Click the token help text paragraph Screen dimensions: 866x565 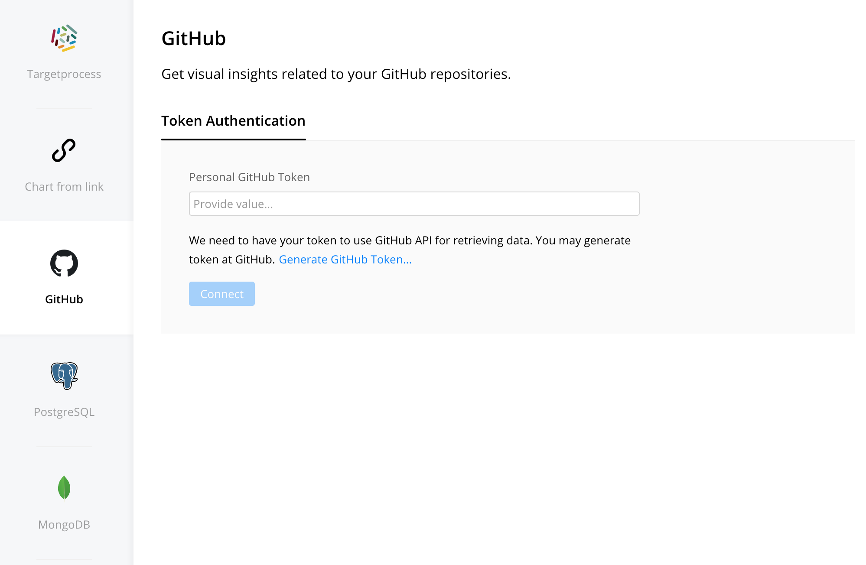point(410,250)
